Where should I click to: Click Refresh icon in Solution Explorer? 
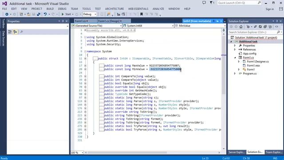point(260,27)
